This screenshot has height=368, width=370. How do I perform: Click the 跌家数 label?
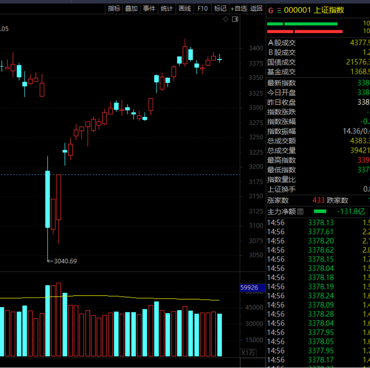337,200
